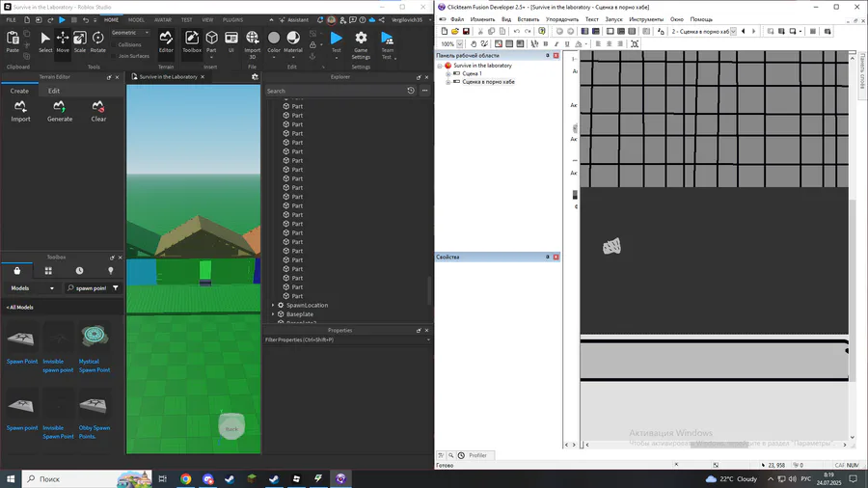This screenshot has height=488, width=868.
Task: Go to next frame arrow in Clickteam
Action: 753,32
